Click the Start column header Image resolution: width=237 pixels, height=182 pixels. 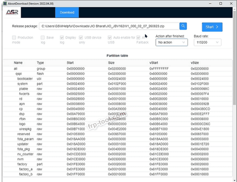[x=70, y=63]
